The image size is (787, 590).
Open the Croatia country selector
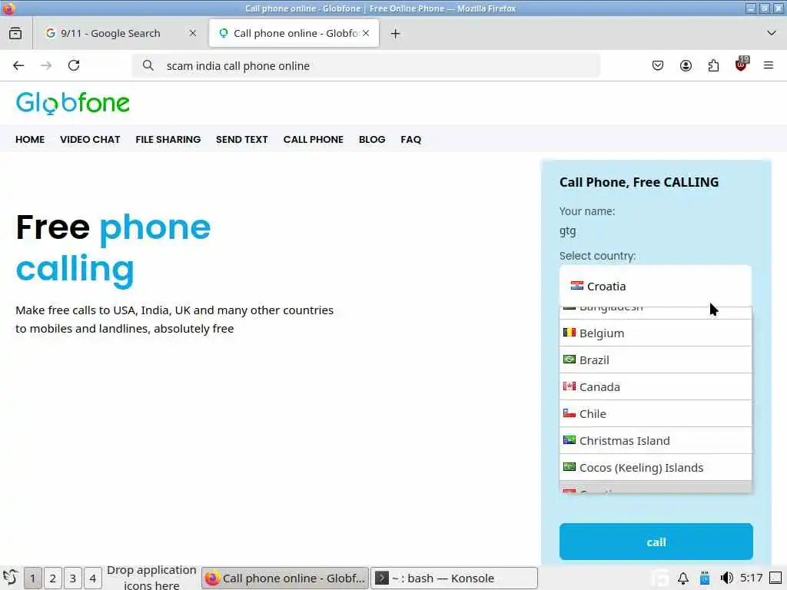(x=656, y=286)
